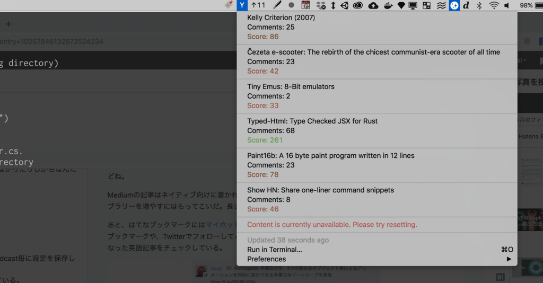Click Score: 78 under Paint16b
The width and height of the screenshot is (543, 283).
coord(262,174)
